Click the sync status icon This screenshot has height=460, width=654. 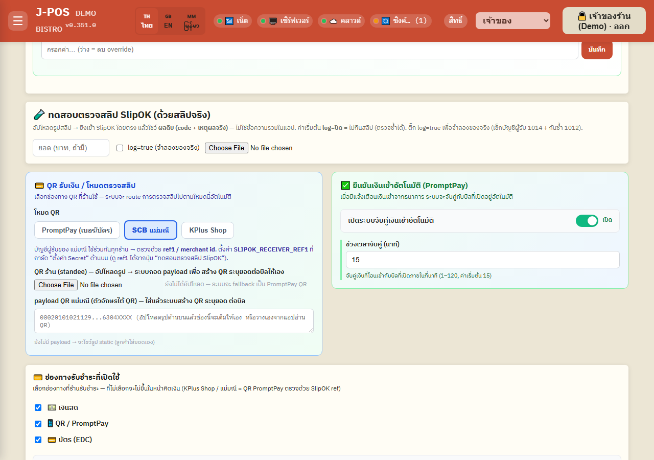pyautogui.click(x=386, y=21)
